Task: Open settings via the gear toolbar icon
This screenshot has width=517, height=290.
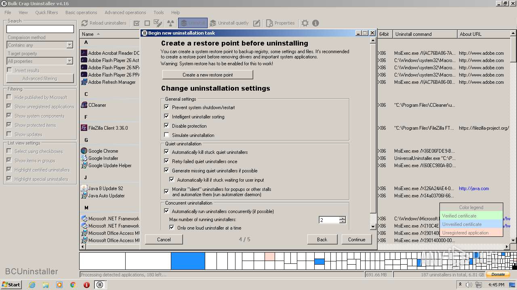Action: click(x=305, y=23)
